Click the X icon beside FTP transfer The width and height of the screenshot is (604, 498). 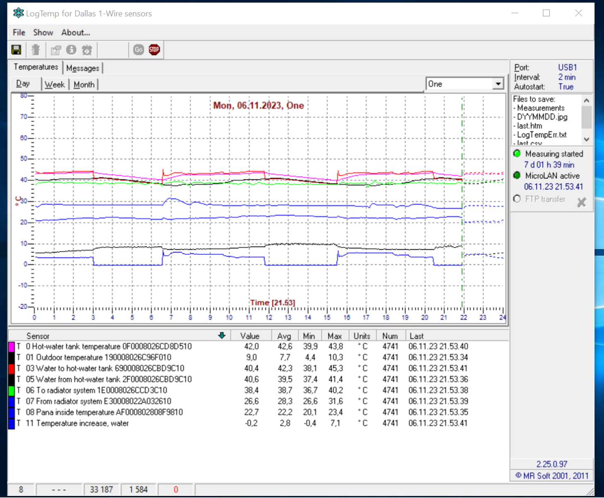[582, 202]
